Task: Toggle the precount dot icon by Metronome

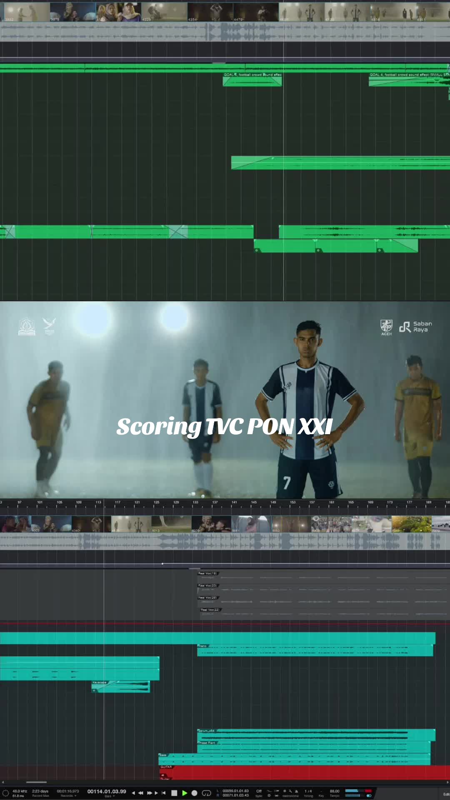Action: [285, 791]
